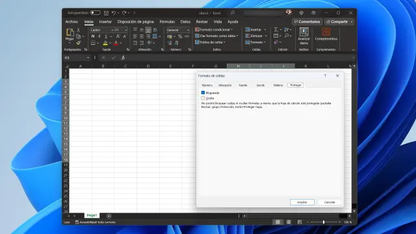416x234 pixels.
Task: Decrease font size with smaller A icon
Action: (x=125, y=36)
